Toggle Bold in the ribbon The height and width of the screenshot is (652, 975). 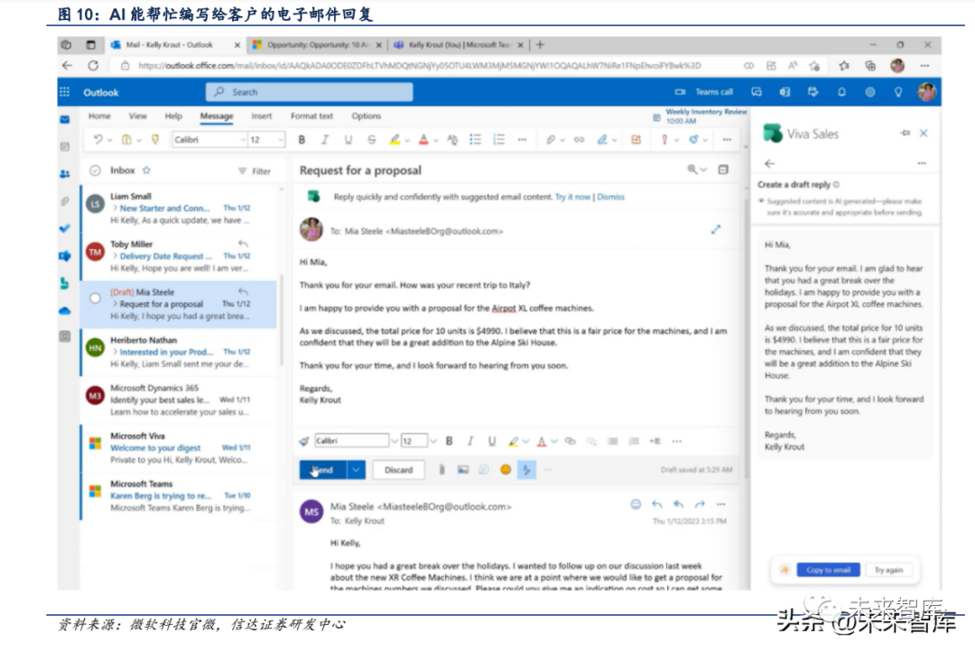click(302, 140)
